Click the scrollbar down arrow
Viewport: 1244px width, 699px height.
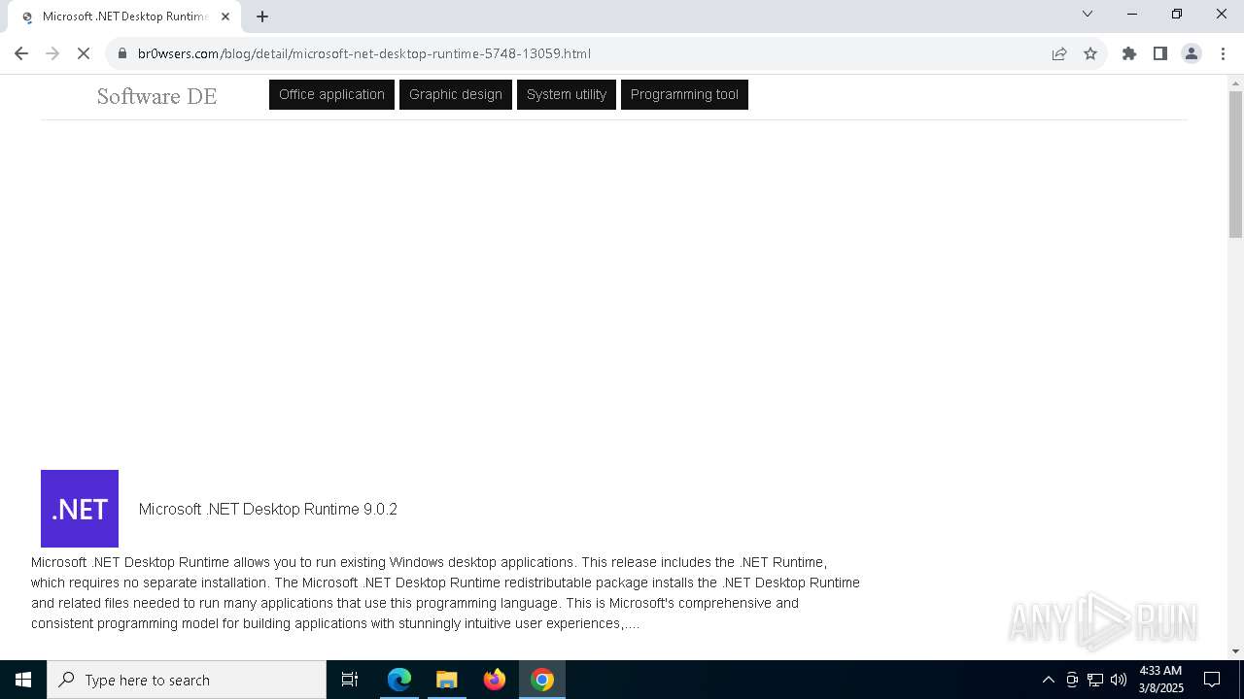coord(1235,651)
